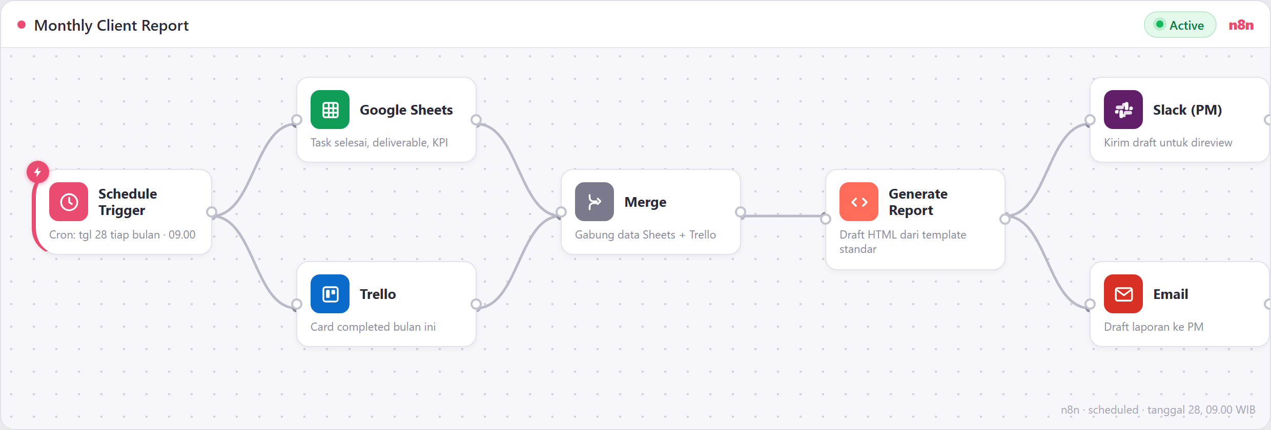Click the Merge node icon
Screen dimensions: 1271x430
(594, 202)
